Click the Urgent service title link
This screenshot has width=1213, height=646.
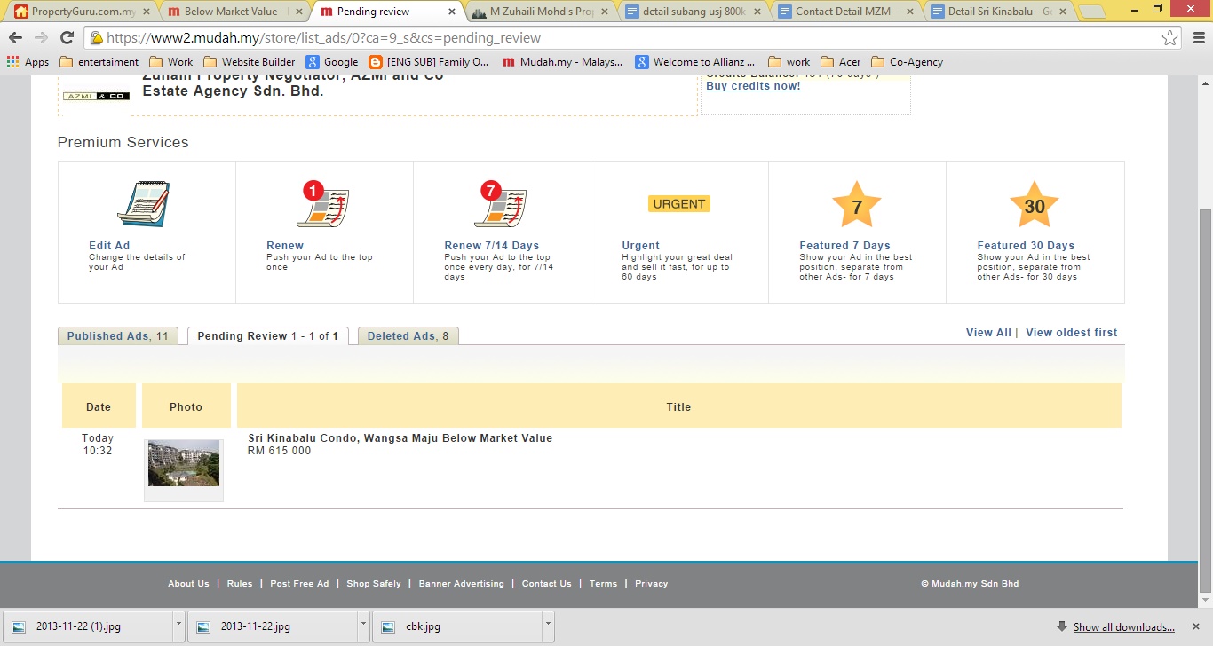pyautogui.click(x=641, y=246)
